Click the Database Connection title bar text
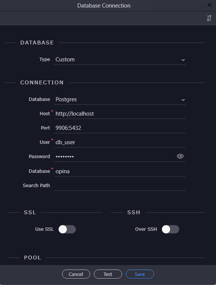Viewport: 216px width, 285px height. [x=104, y=6]
